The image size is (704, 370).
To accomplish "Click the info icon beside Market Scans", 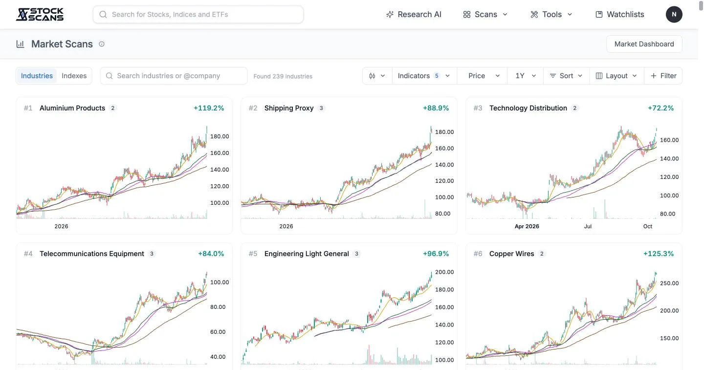I will [x=102, y=44].
